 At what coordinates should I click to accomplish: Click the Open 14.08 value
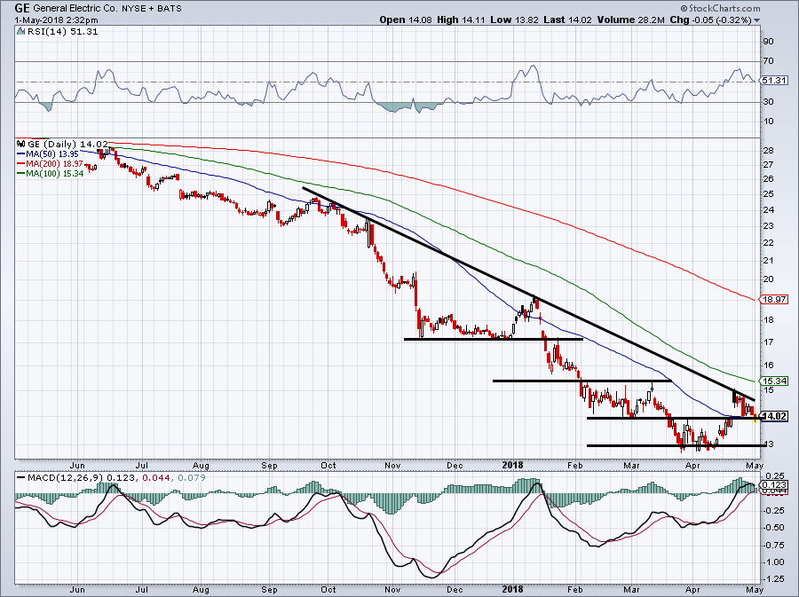406,20
